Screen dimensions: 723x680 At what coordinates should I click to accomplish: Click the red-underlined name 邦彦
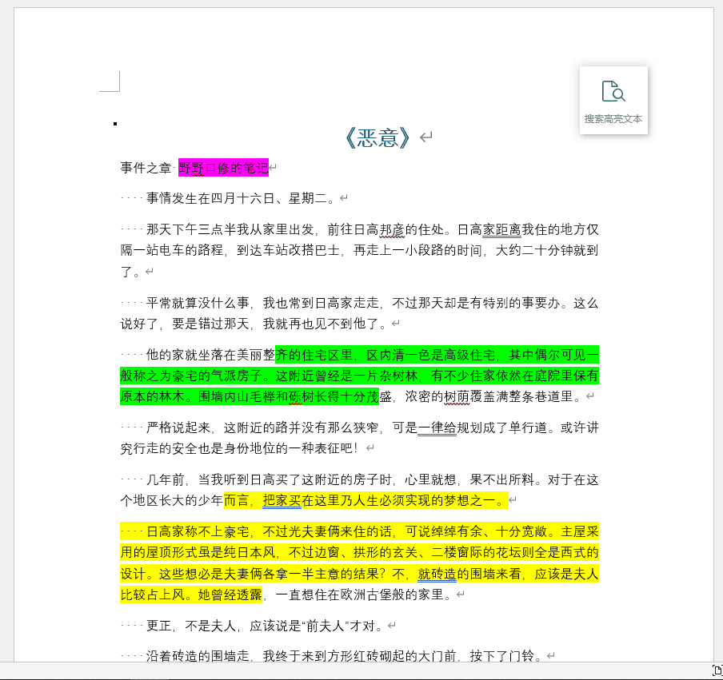392,229
